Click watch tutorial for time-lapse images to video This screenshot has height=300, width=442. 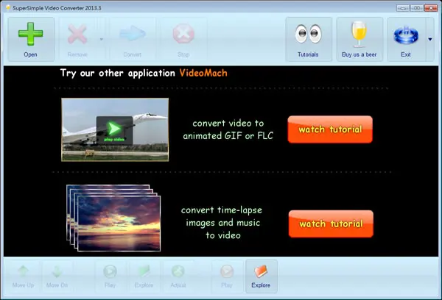[331, 224]
